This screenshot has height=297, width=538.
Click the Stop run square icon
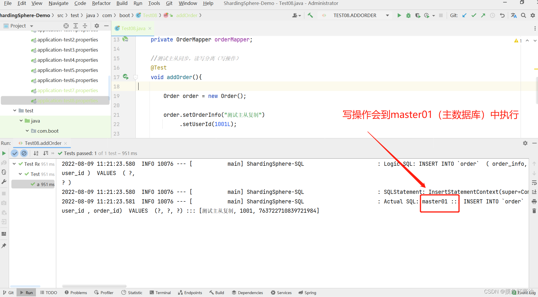[441, 15]
